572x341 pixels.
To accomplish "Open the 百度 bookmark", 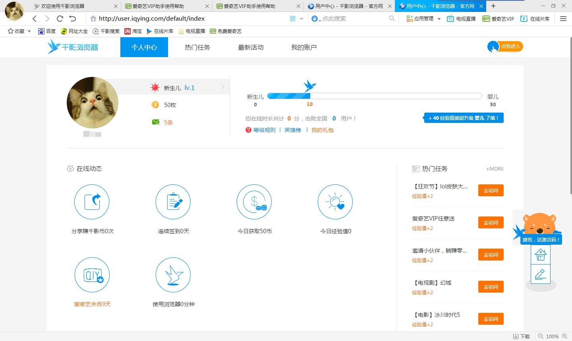I will tap(47, 31).
